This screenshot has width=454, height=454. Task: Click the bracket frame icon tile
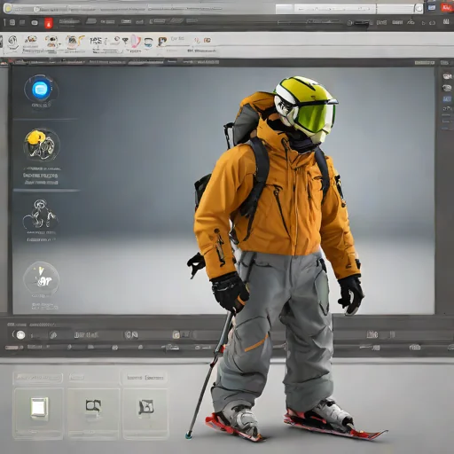coord(93,407)
